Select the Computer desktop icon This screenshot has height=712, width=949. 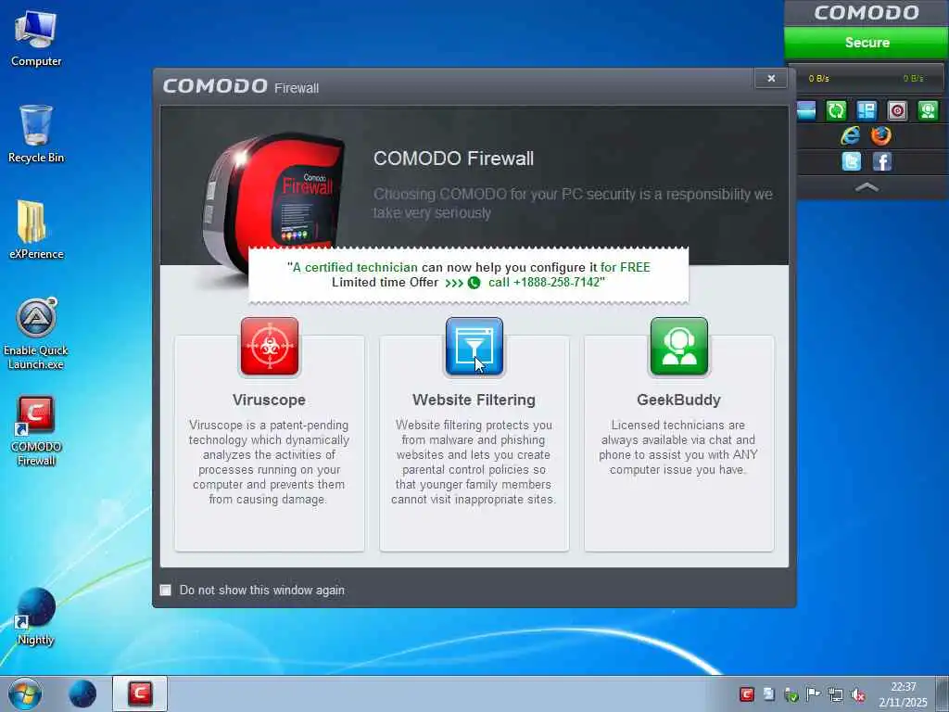pos(36,38)
